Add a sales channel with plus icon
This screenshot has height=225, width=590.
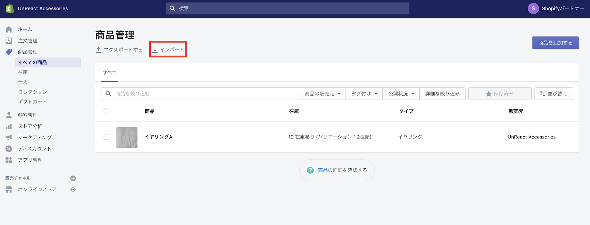[73, 178]
